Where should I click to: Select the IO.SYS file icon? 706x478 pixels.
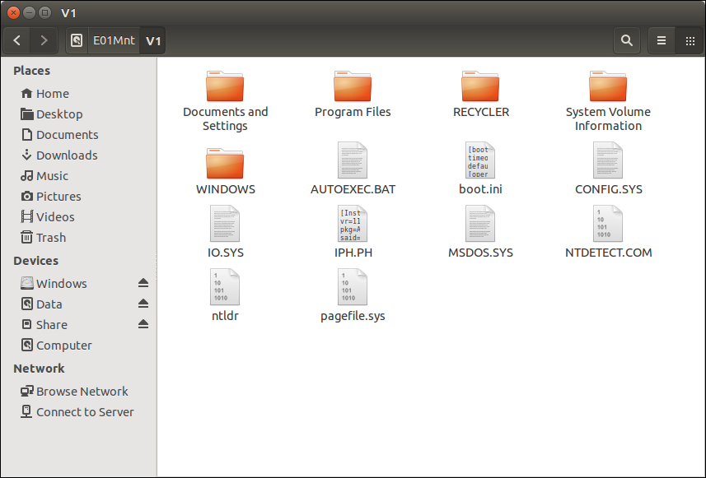pos(225,224)
